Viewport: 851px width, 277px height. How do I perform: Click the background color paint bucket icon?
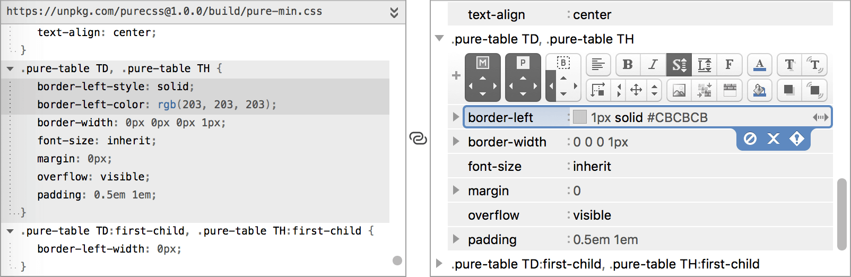coord(759,90)
